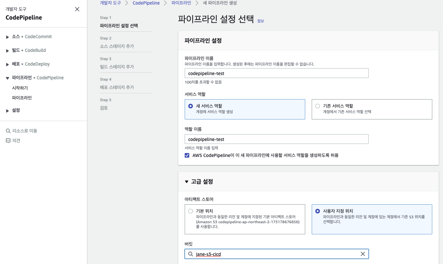Click the feedback speech bubble icon beside 의견

tap(8, 141)
